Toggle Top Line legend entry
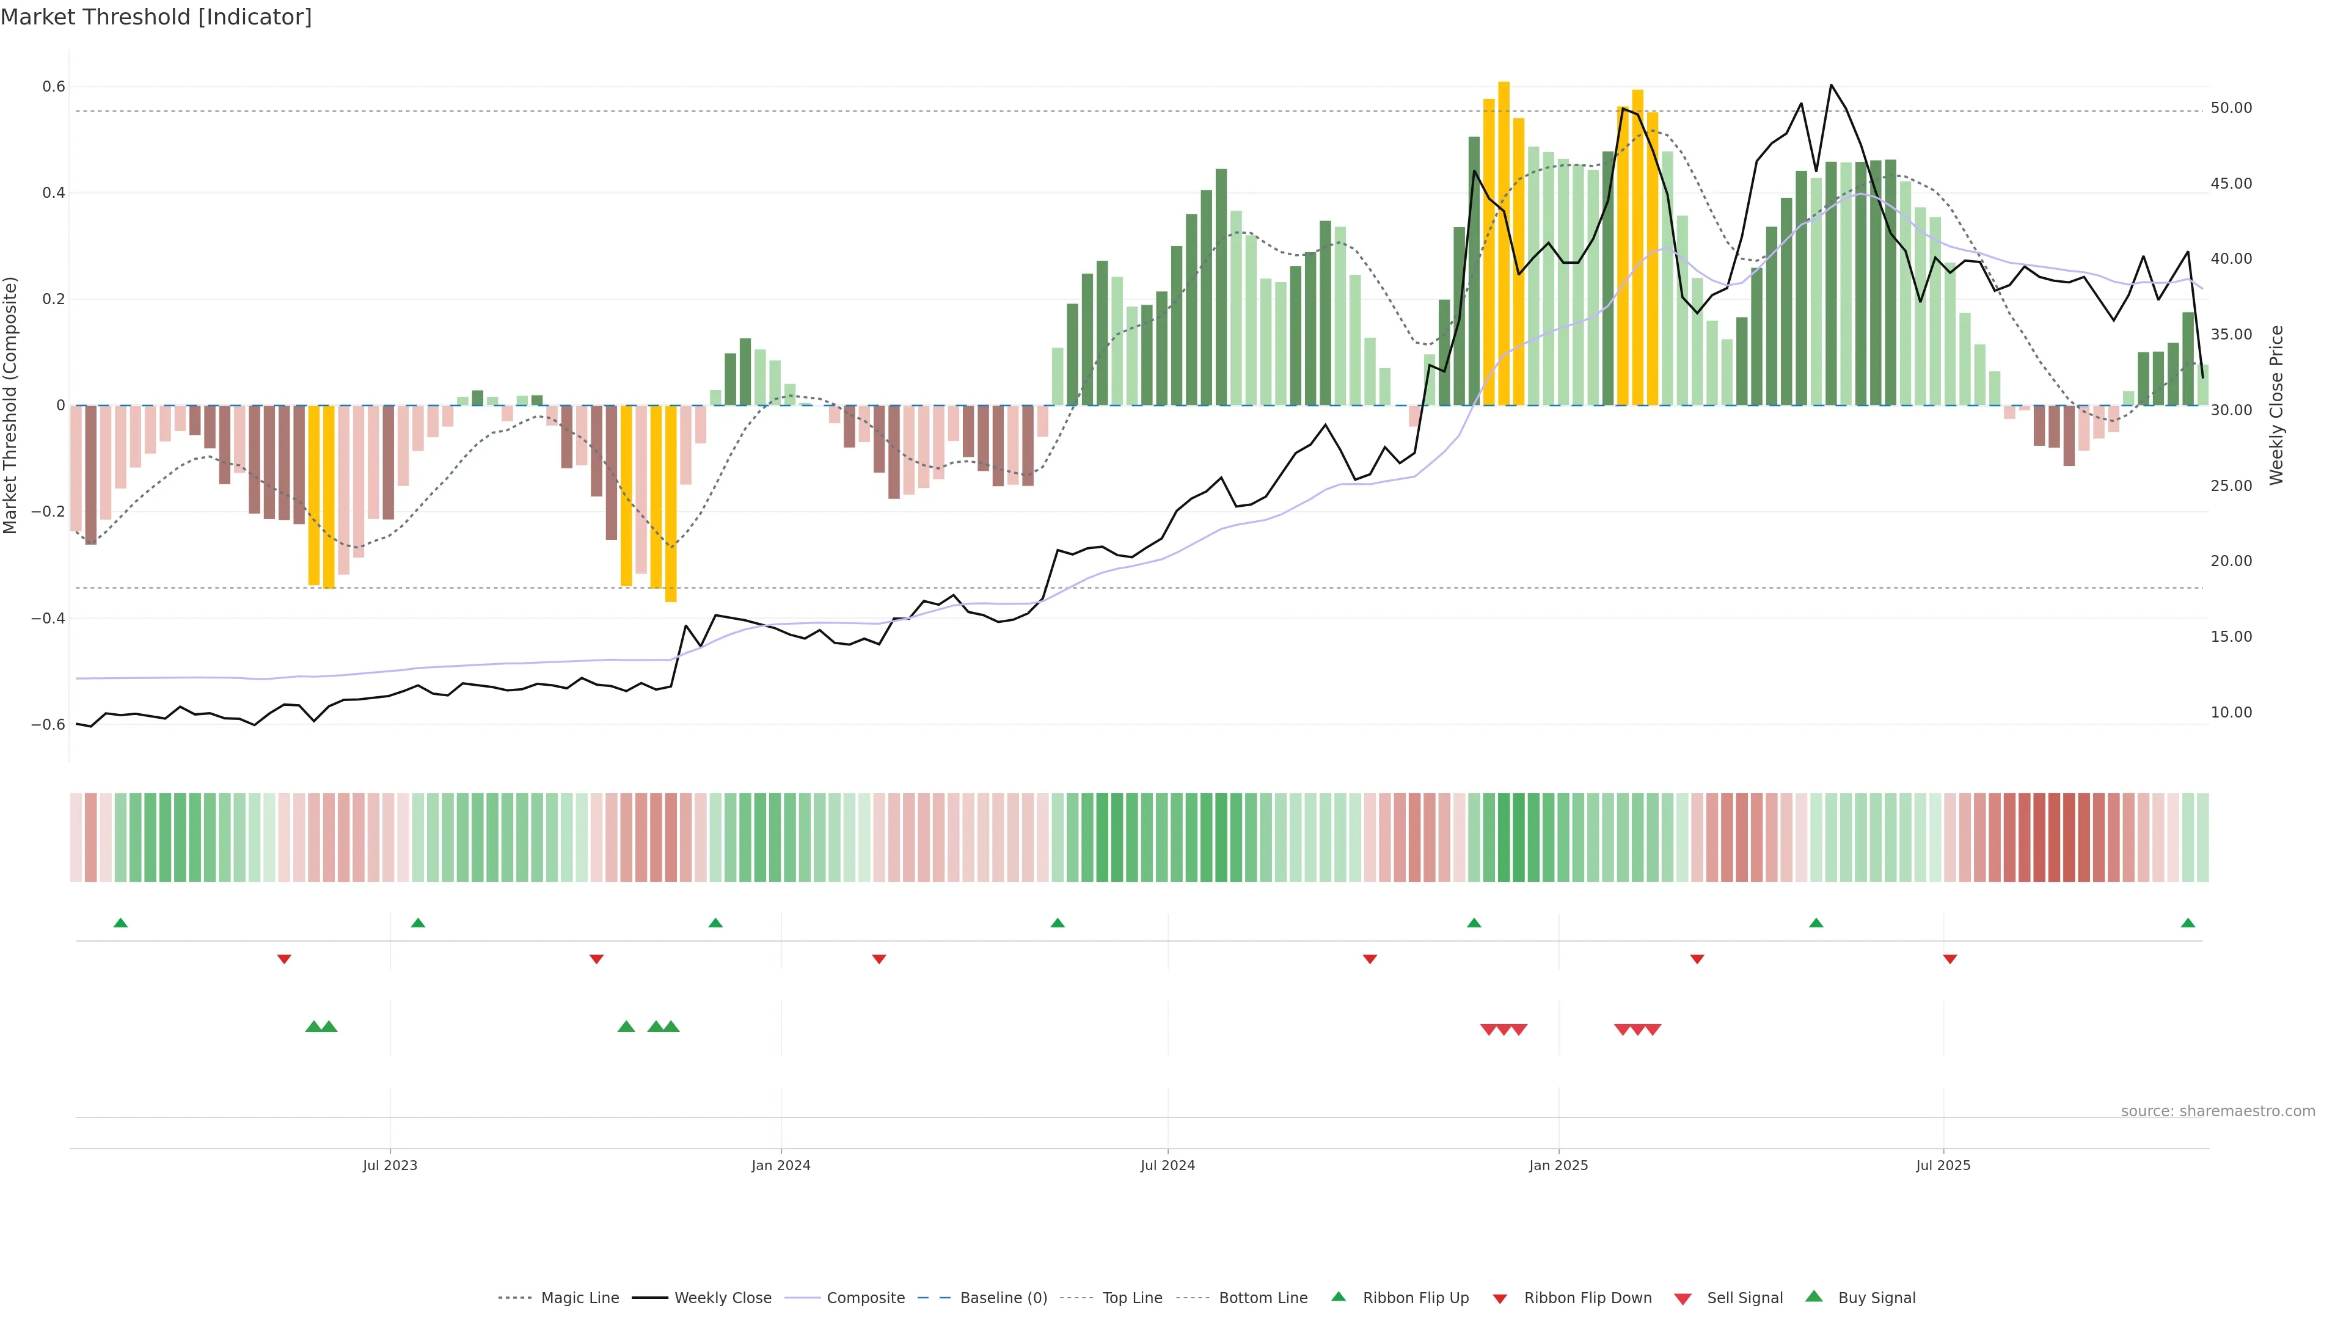The width and height of the screenshot is (2346, 1319). coord(1132,1298)
